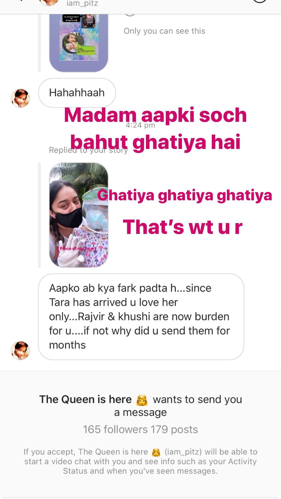Open the profile picture in the chat header

pos(49,3)
